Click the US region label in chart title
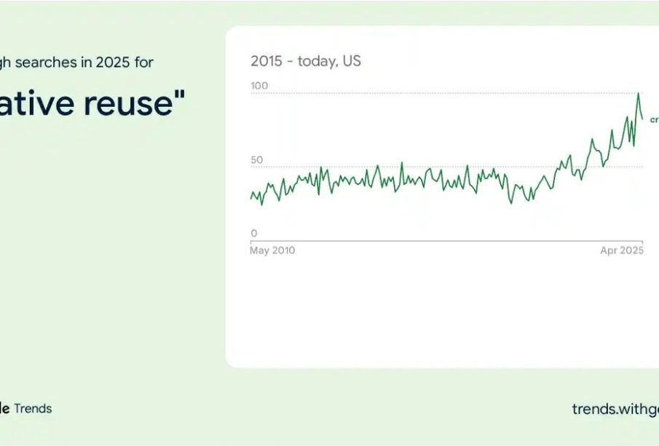The image size is (659, 446). [352, 61]
